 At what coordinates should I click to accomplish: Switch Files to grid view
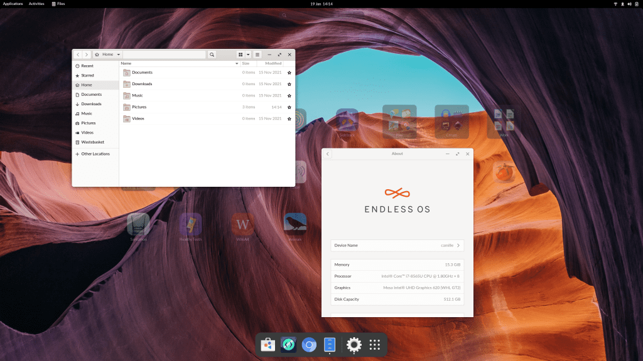coord(240,55)
